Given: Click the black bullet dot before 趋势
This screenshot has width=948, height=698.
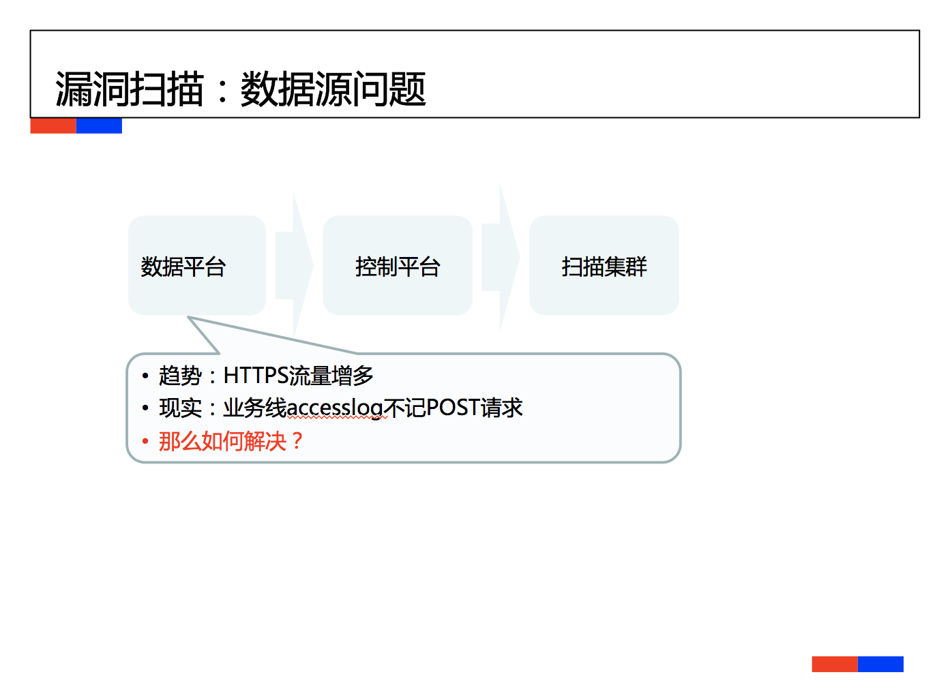Looking at the screenshot, I should coord(145,376).
